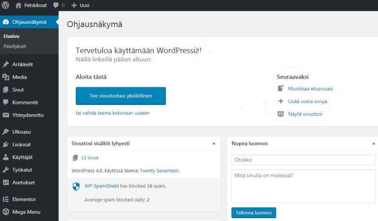Click the Käyttäjät user icon
Screen dimensions: 378x221
click(6, 157)
